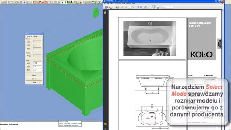The height and width of the screenshot is (130, 231).
Task: Go to previous page in Adobe Reader
Action: 122,7
